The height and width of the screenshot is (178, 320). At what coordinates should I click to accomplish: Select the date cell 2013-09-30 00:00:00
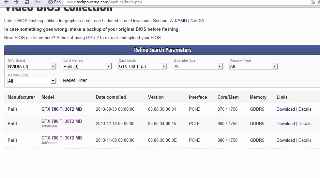(115, 109)
